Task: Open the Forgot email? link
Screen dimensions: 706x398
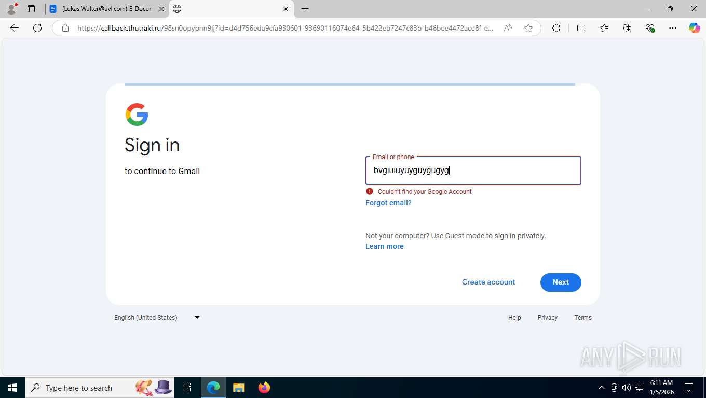Action: [388, 203]
